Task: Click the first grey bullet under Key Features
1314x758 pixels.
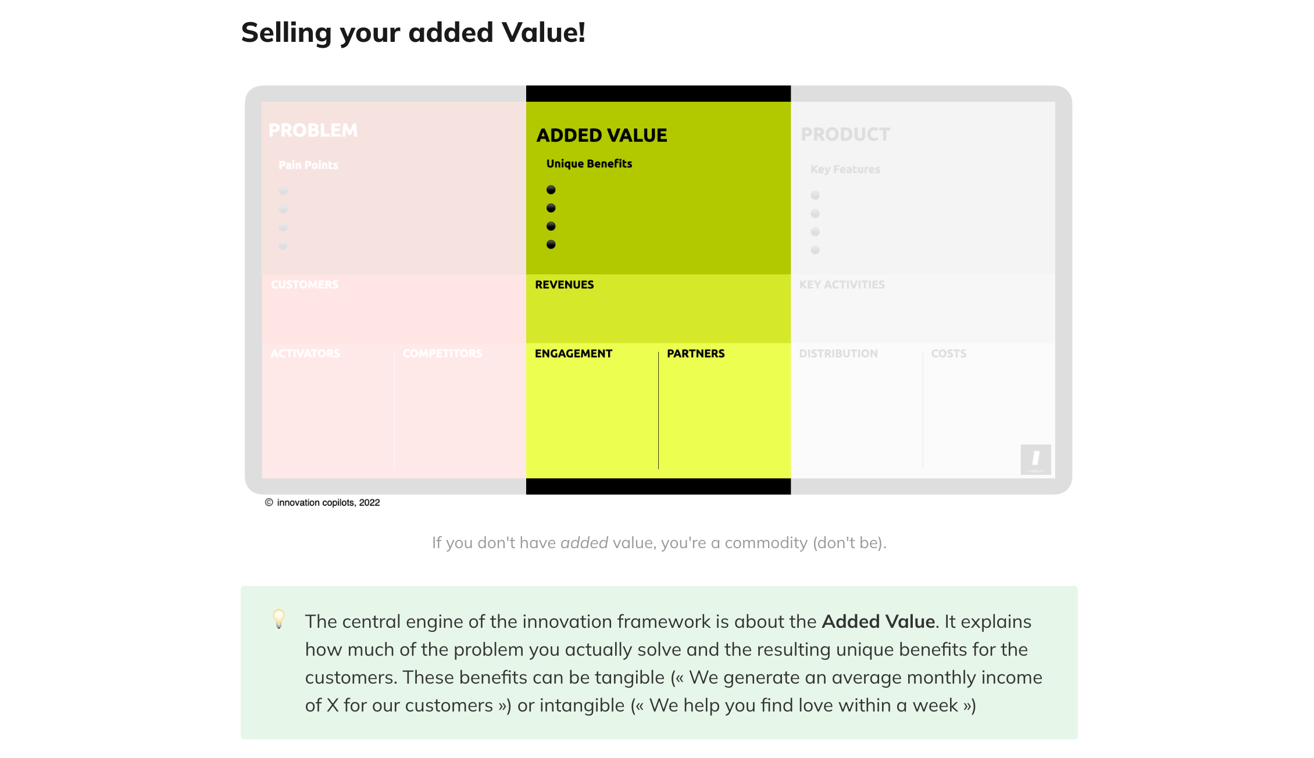Action: (815, 196)
